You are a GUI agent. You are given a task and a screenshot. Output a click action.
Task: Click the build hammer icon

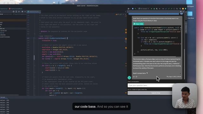[x=135, y=9]
